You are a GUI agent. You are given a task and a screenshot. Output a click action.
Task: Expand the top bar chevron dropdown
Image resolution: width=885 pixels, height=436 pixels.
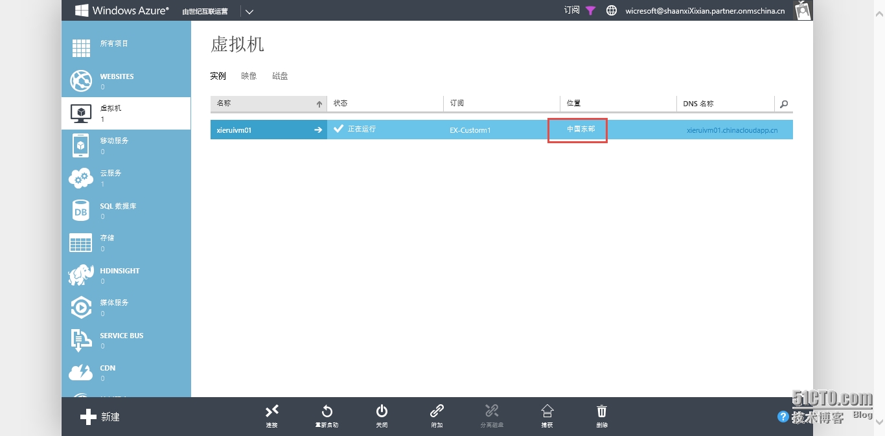click(x=249, y=11)
